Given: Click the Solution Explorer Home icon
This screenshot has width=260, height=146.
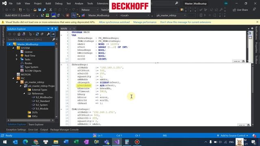Looking at the screenshot, I should (19, 34).
